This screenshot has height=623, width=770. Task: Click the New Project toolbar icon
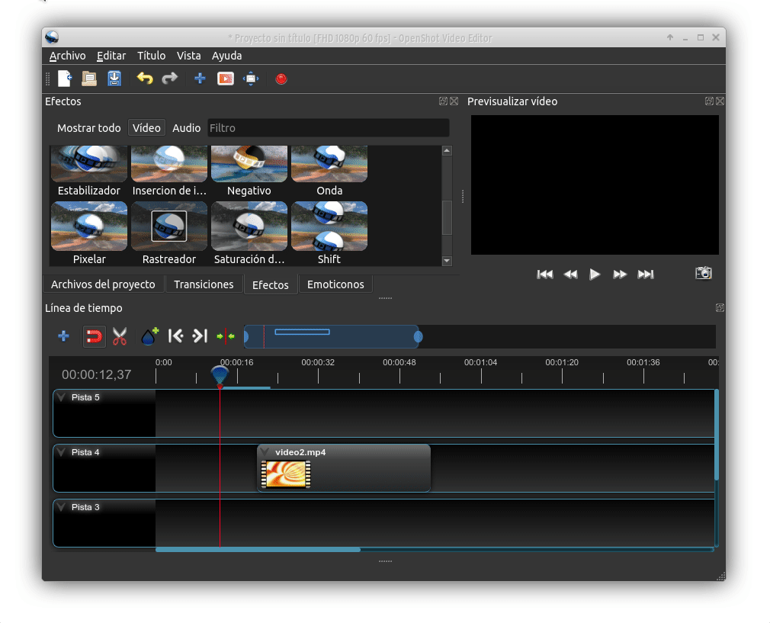click(66, 78)
